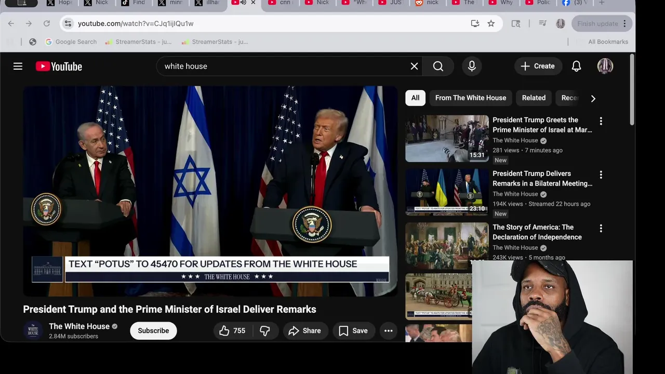Open 'Google Search' bookmark
Screen dimensions: 665x374
(71, 42)
